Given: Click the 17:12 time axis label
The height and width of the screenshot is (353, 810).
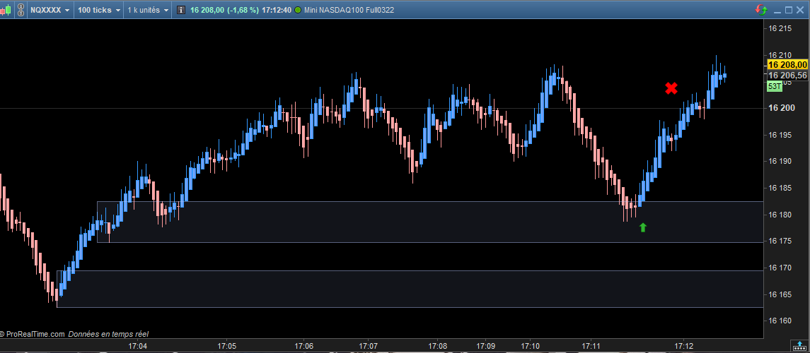Looking at the screenshot, I should (683, 345).
